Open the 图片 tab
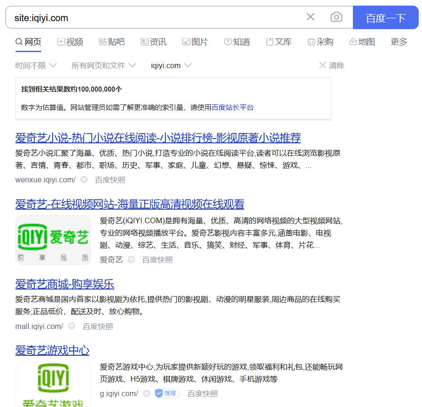The image size is (422, 407). click(195, 42)
